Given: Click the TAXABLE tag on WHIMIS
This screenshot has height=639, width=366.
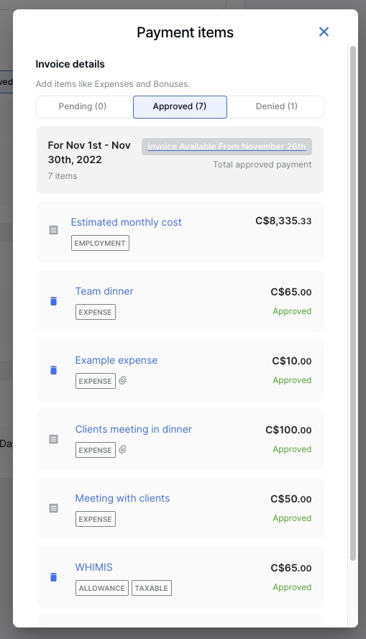Looking at the screenshot, I should point(152,588).
